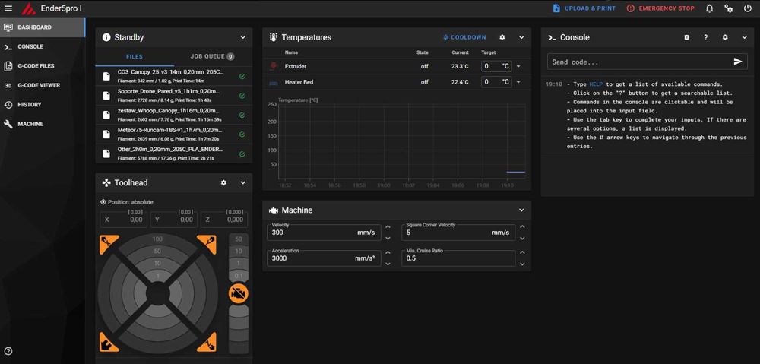Screen dimensions: 760x364
Task: Open the hamburger navigation menu
Action: click(8, 8)
